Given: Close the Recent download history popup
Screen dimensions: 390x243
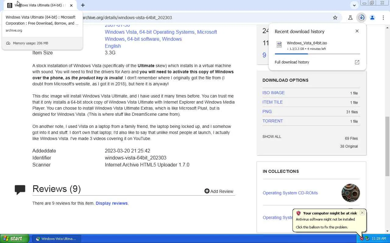Looking at the screenshot, I should tap(357, 31).
